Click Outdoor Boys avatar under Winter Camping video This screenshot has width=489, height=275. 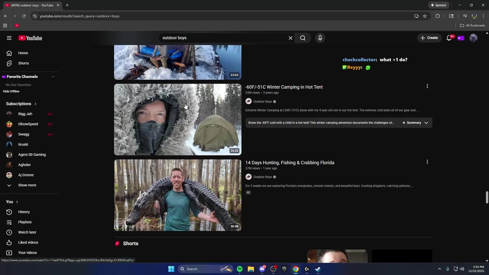249,101
